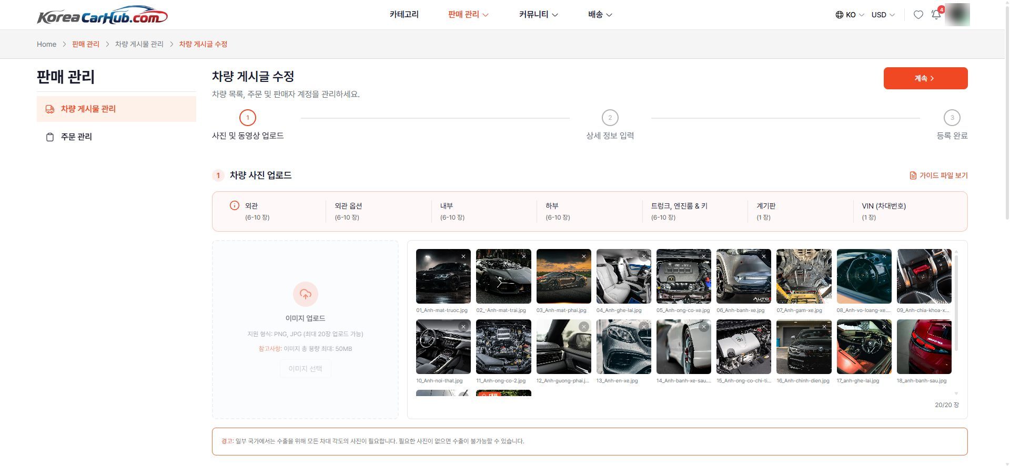Image resolution: width=1010 pixels, height=467 pixels.
Task: Select 주문 관리 in sidebar
Action: [116, 137]
